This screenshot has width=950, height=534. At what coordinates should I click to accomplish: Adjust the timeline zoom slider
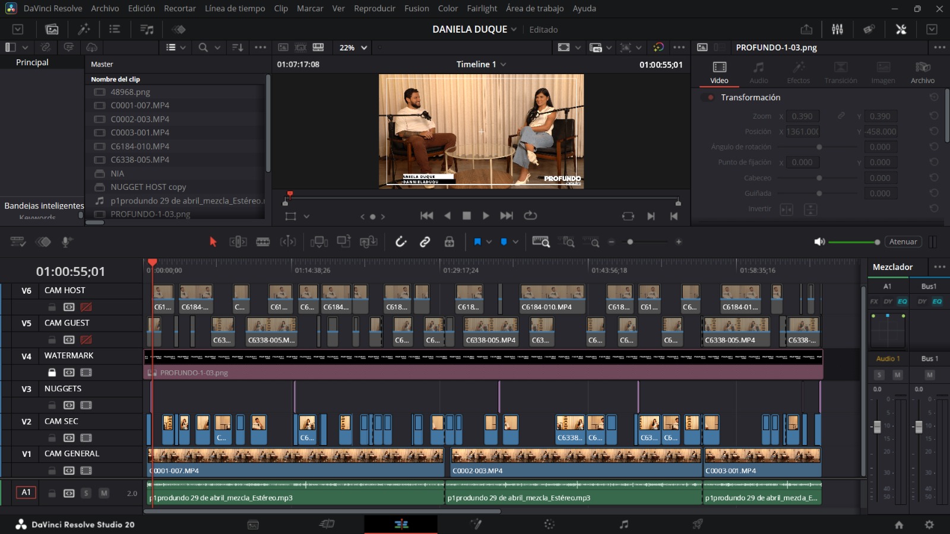[645, 241]
